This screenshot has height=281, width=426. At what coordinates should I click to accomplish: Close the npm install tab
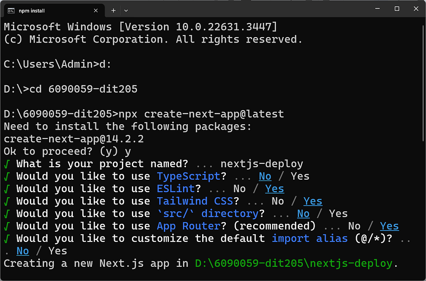click(x=96, y=10)
